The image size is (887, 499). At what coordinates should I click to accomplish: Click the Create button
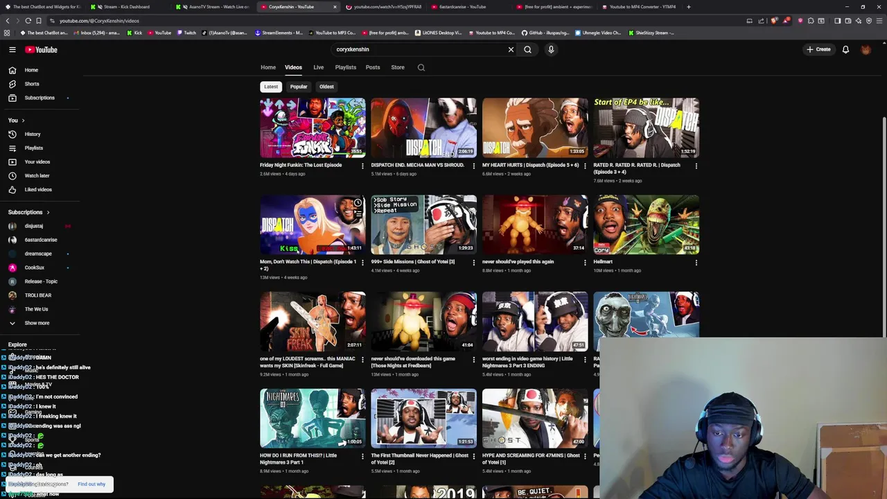[818, 49]
